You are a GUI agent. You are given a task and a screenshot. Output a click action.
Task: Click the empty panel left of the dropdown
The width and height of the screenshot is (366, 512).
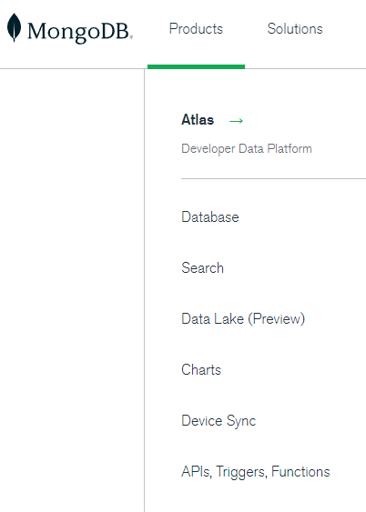(72, 290)
